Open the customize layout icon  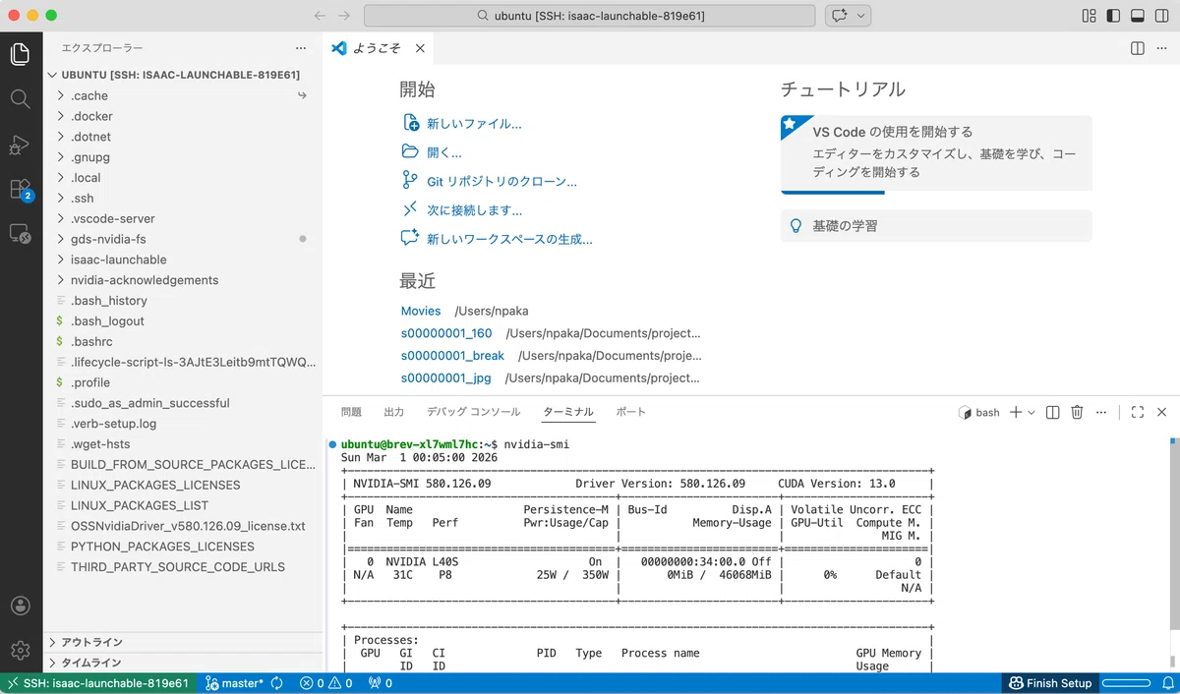(1089, 16)
